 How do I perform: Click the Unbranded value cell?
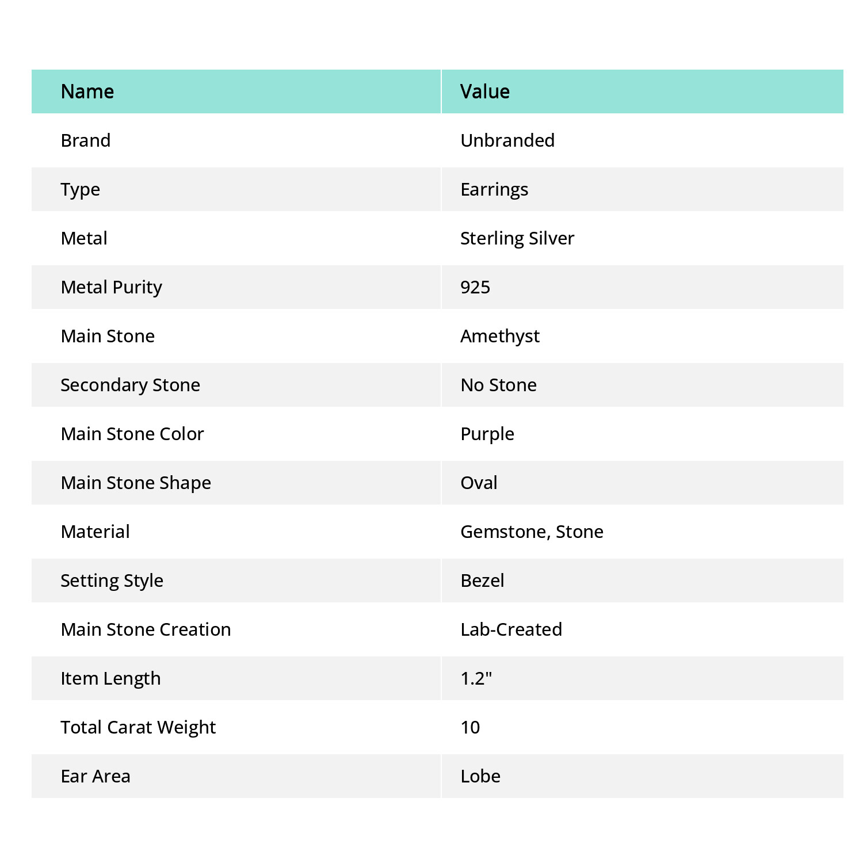tap(643, 140)
